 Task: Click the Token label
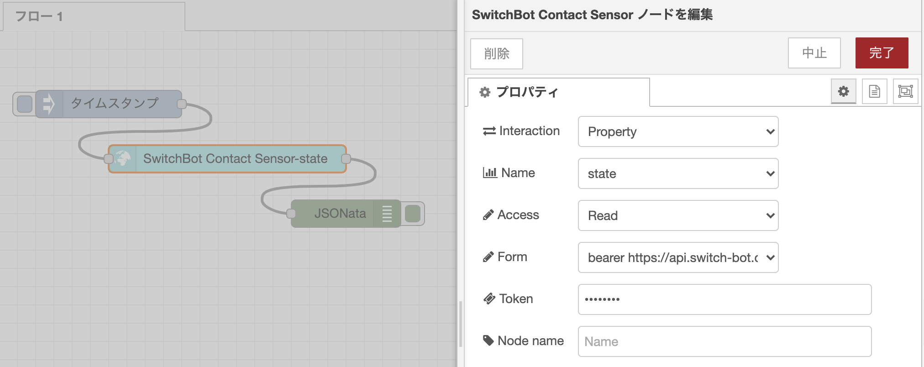[516, 299]
